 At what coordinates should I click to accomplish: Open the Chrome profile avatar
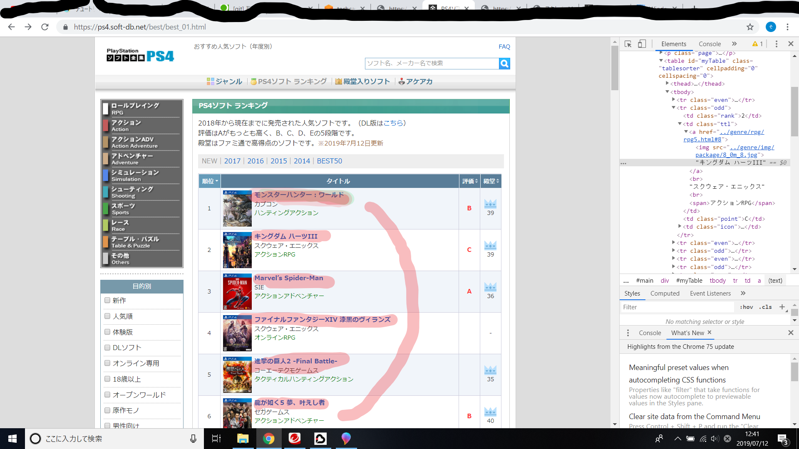click(x=771, y=27)
